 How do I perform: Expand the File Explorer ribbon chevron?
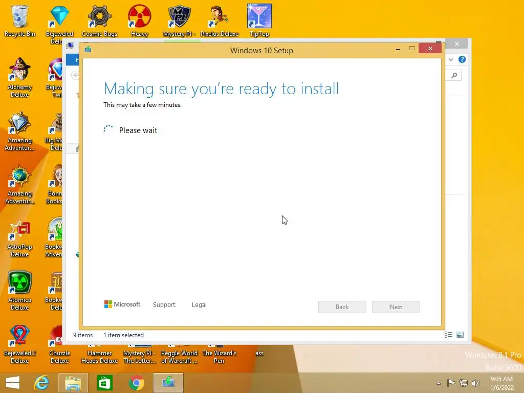point(450,59)
